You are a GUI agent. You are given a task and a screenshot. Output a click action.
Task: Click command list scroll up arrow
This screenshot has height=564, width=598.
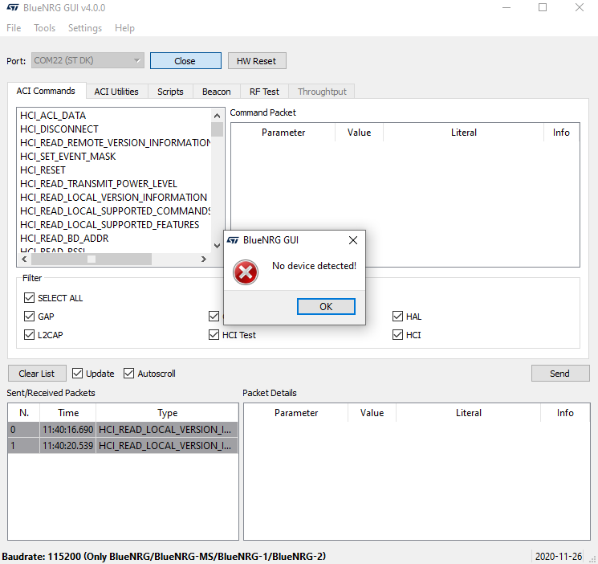click(x=217, y=116)
